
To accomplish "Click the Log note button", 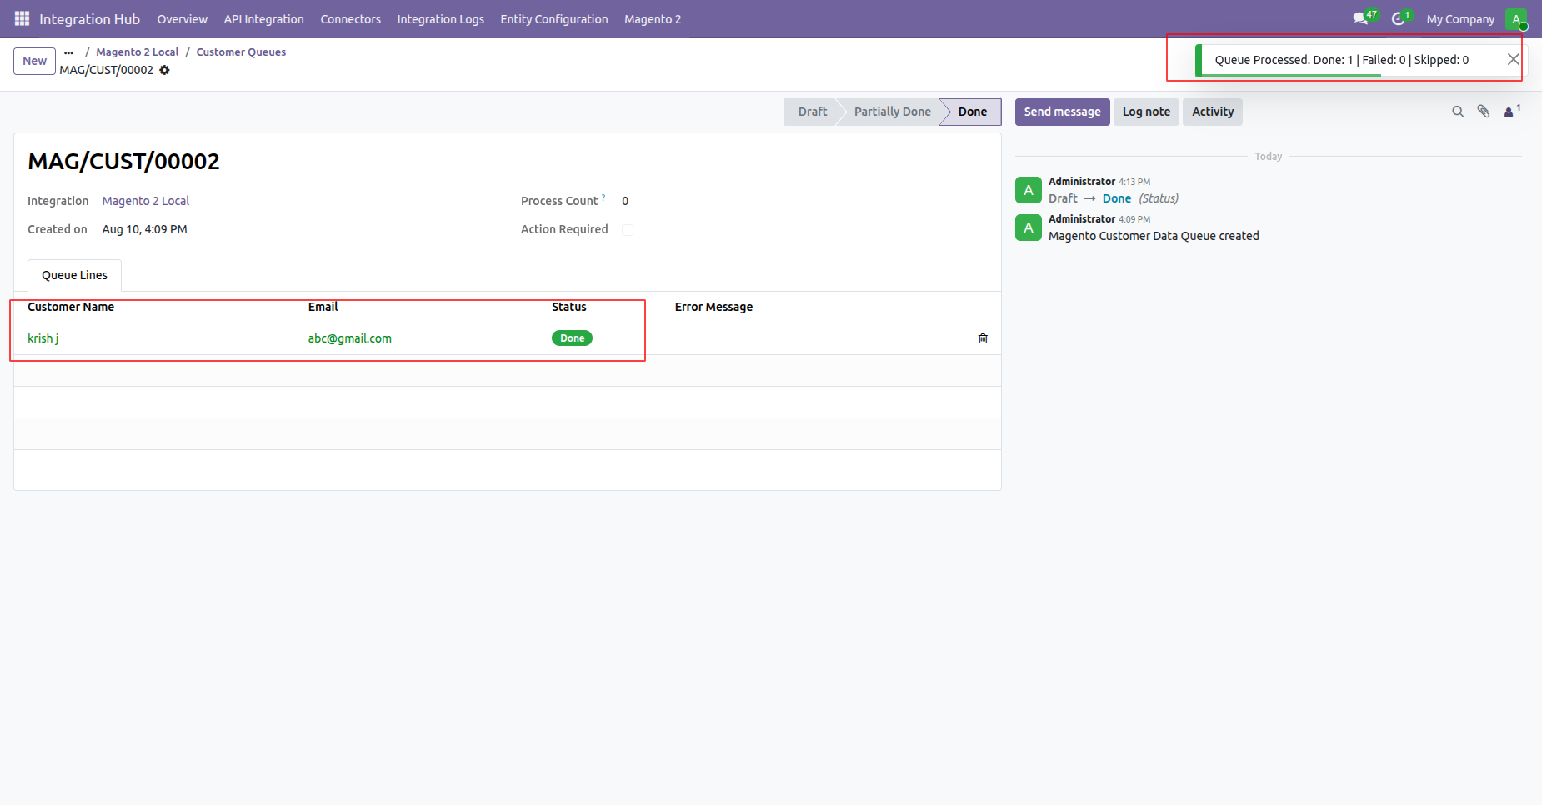I will click(1146, 112).
